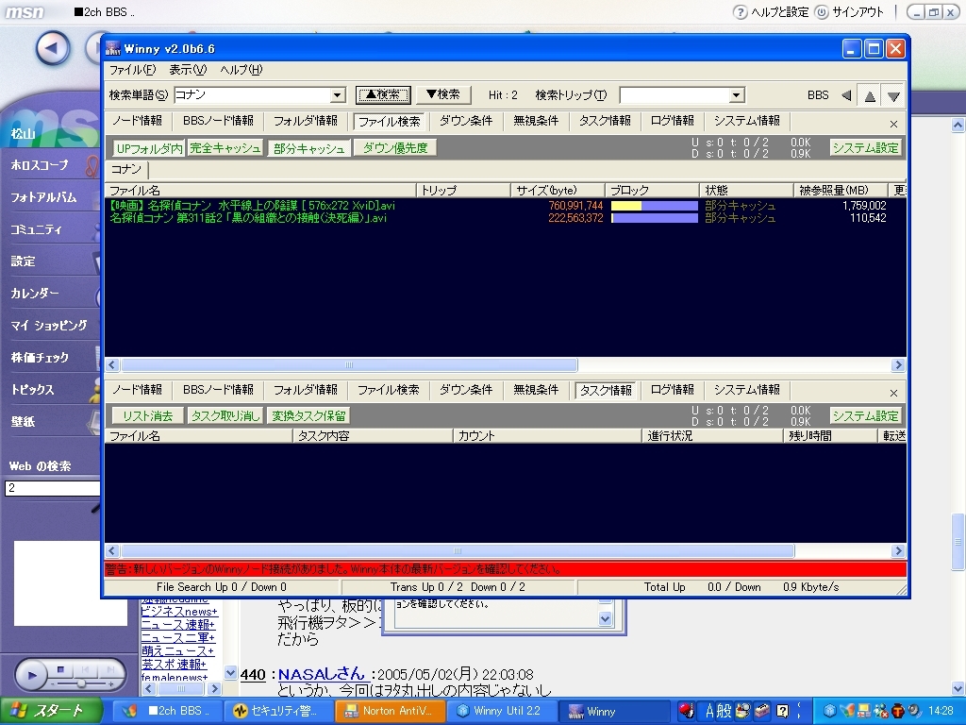Click the blue cube tray icon
This screenshot has height=725, width=966.
(830, 711)
